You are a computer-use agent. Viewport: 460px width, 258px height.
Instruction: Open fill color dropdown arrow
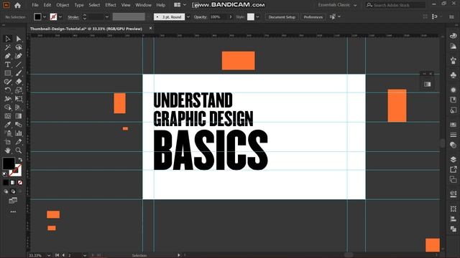(x=45, y=17)
